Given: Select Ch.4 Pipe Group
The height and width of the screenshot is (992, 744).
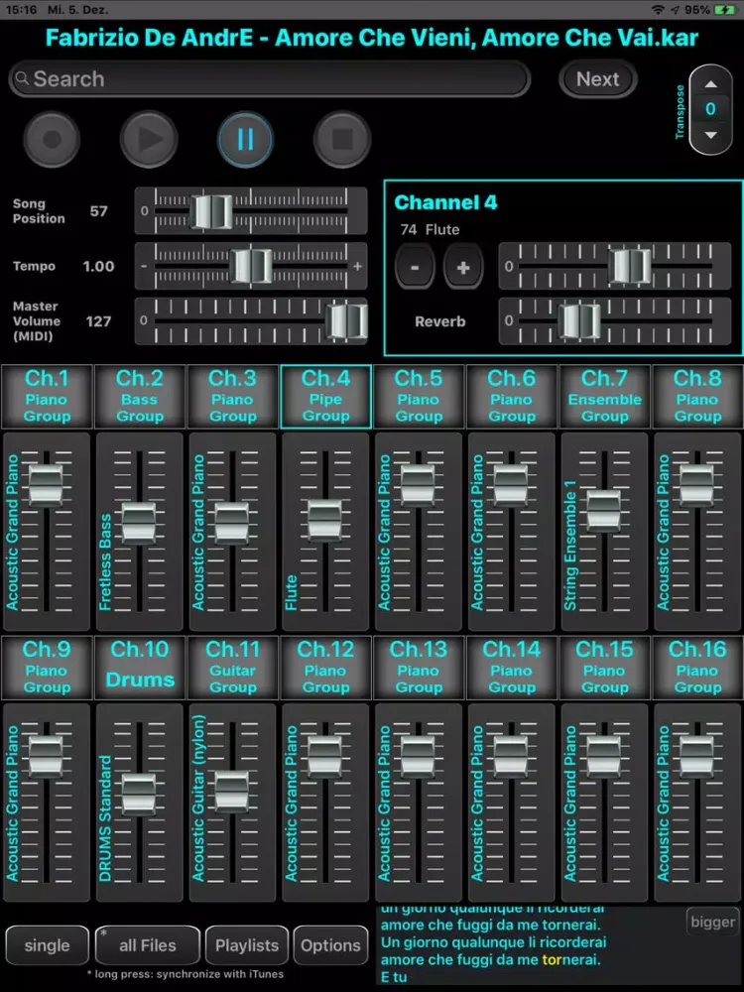Looking at the screenshot, I should click(x=325, y=397).
